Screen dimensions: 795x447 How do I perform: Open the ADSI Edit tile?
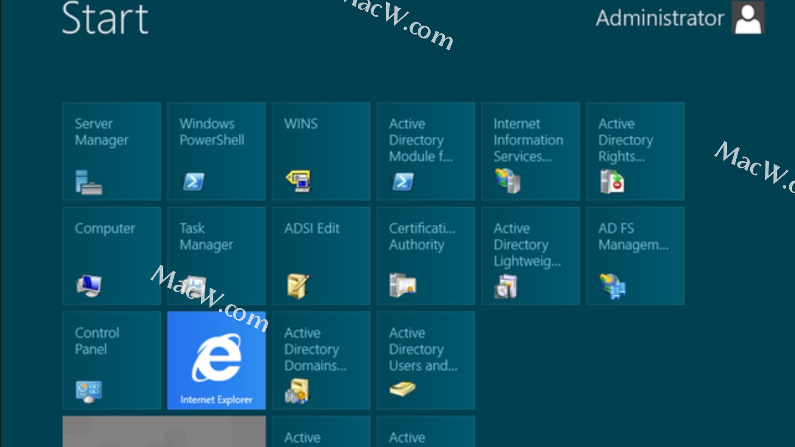click(x=321, y=256)
